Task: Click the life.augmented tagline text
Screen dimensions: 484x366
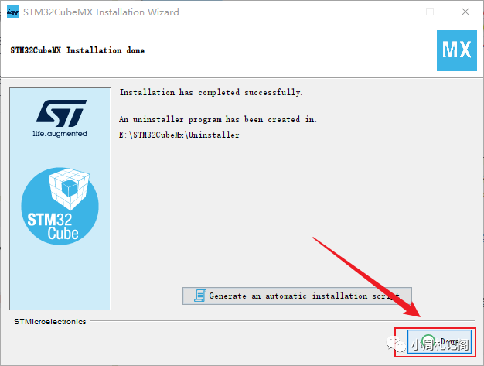Action: [x=60, y=134]
